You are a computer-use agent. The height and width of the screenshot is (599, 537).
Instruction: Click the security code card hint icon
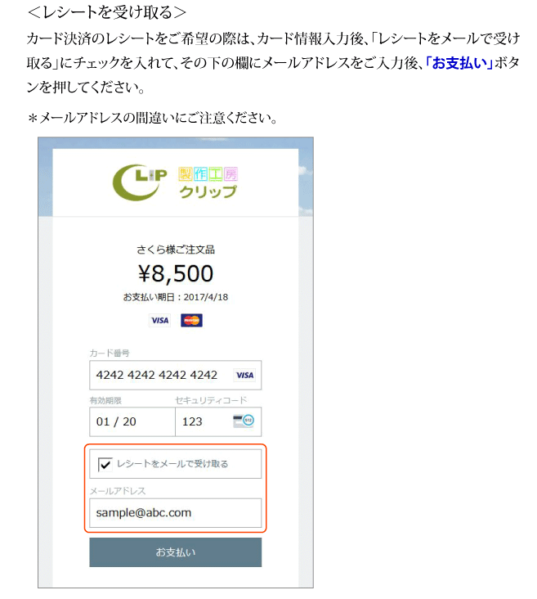(x=244, y=421)
